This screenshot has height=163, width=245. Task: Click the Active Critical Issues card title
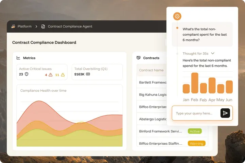coord(35,69)
